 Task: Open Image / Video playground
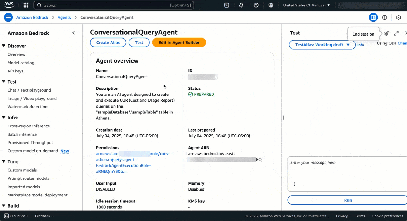[32, 99]
